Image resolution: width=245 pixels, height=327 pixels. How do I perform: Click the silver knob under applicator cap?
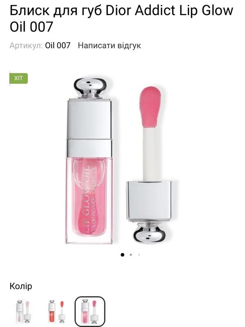(148, 233)
